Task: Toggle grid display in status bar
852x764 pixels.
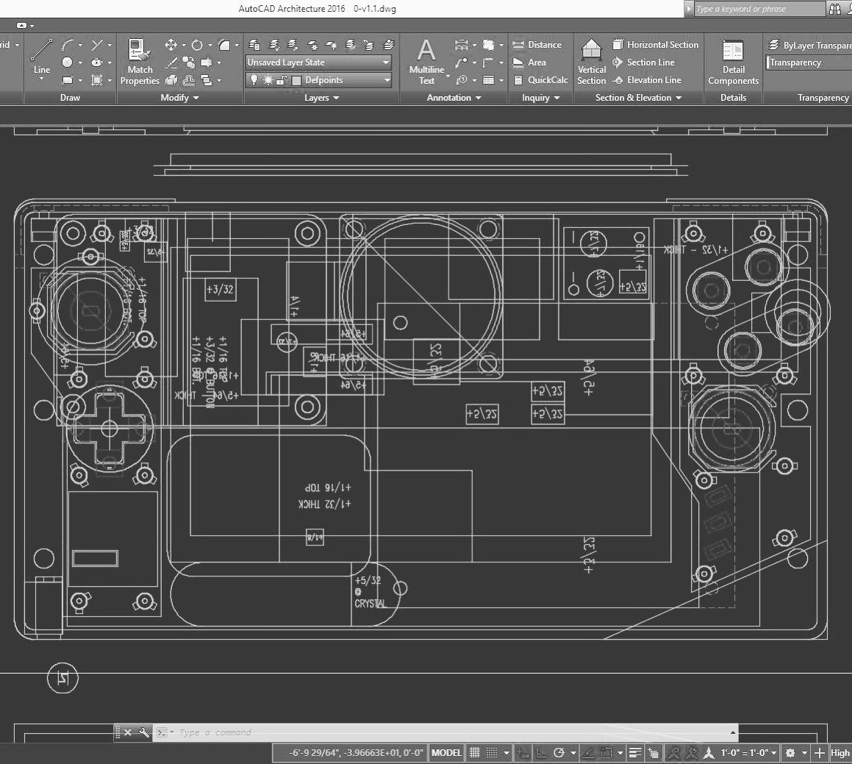Action: (475, 753)
